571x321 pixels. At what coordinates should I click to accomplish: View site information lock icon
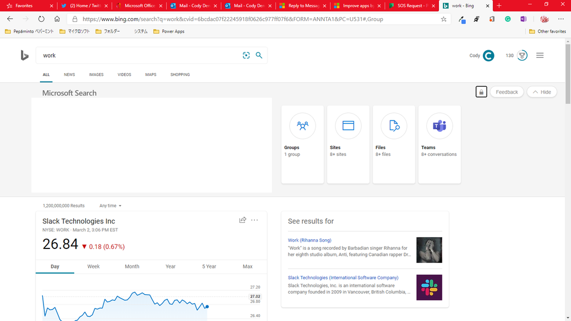click(x=75, y=19)
